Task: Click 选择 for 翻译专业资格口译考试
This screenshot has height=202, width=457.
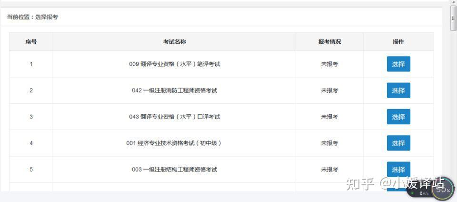Action: tap(398, 117)
